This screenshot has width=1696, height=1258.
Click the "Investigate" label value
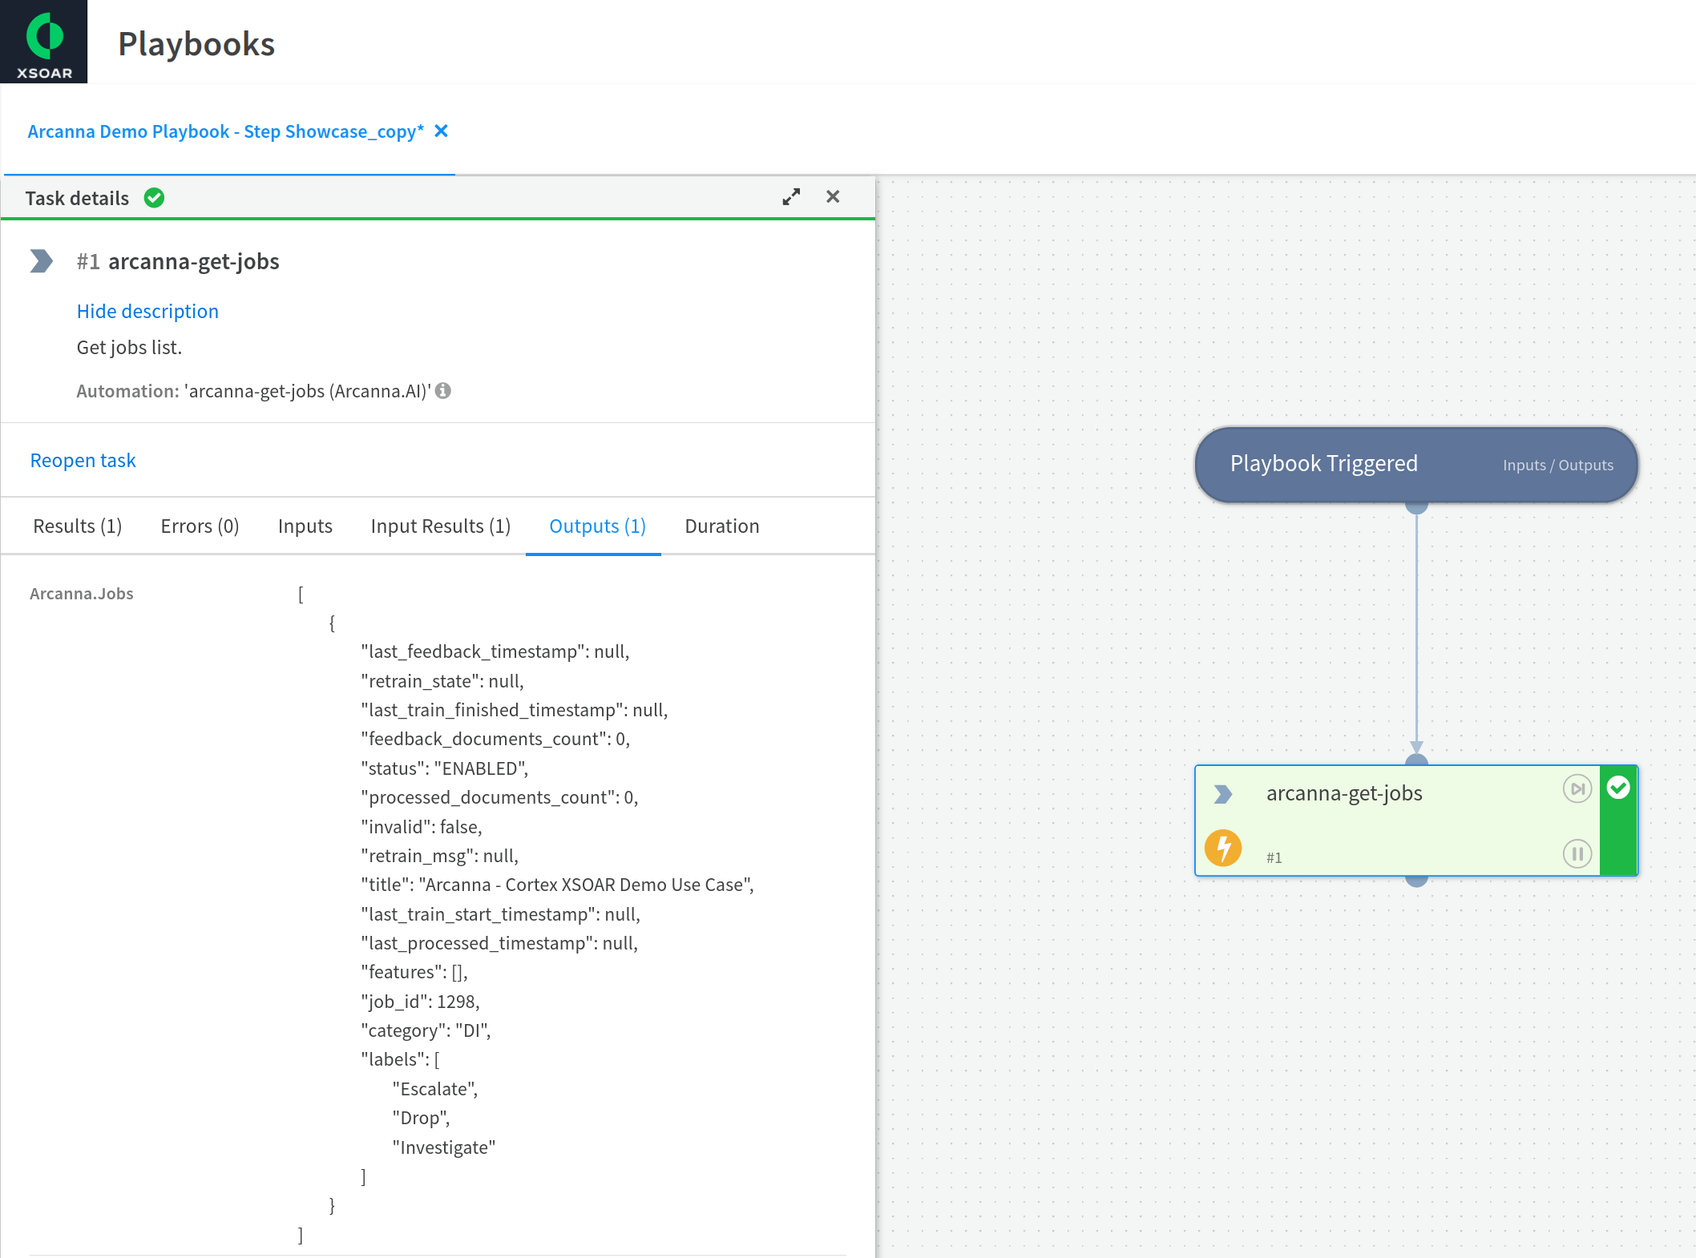444,1147
